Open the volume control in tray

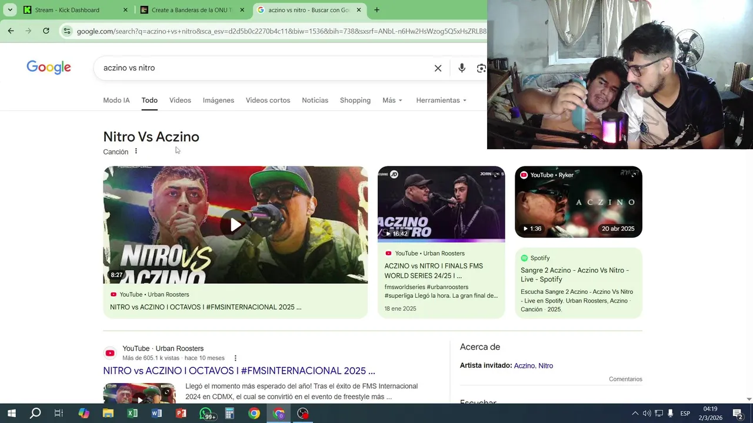tap(647, 414)
